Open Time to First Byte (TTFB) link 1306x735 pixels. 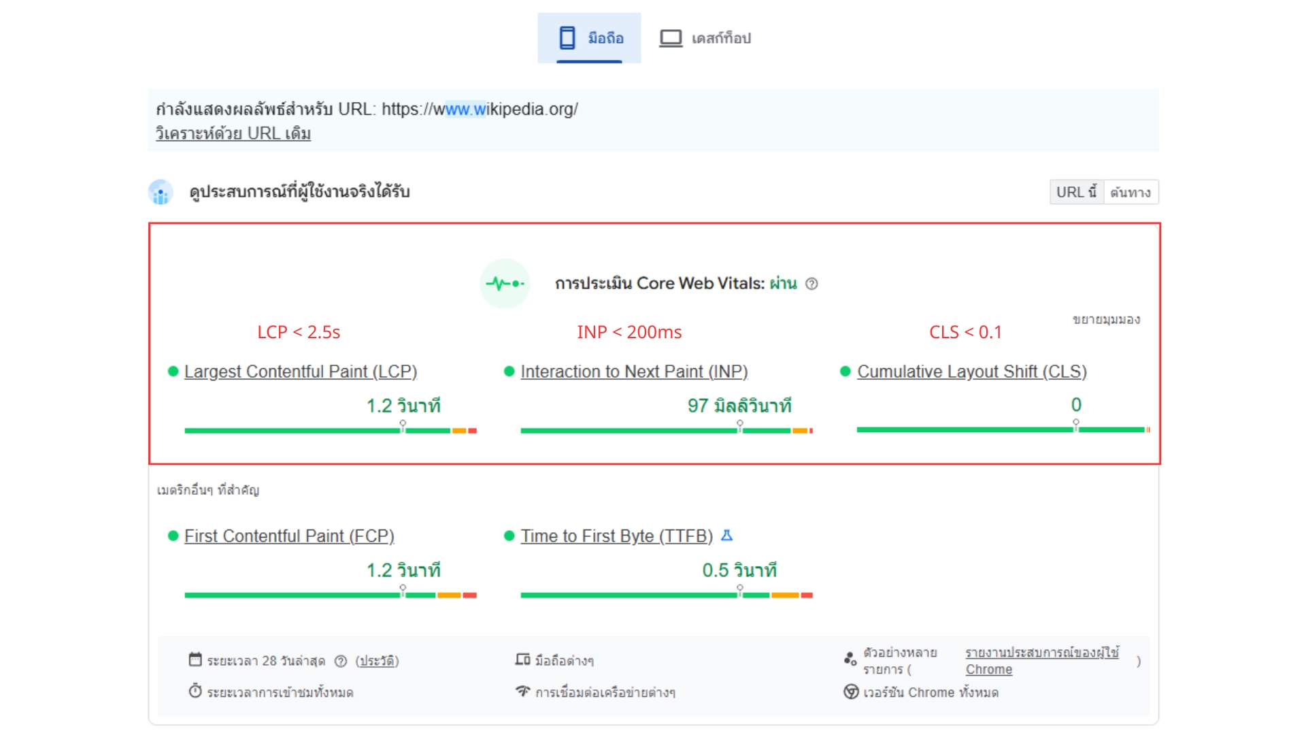[x=617, y=536]
